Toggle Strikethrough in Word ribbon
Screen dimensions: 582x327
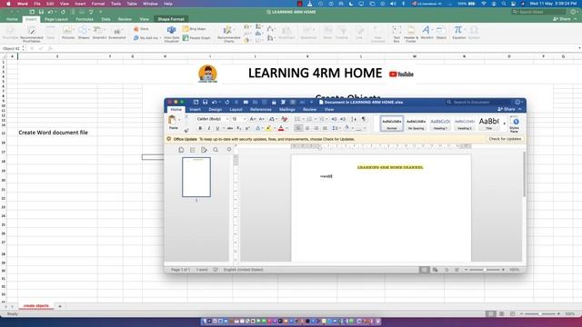(230, 128)
